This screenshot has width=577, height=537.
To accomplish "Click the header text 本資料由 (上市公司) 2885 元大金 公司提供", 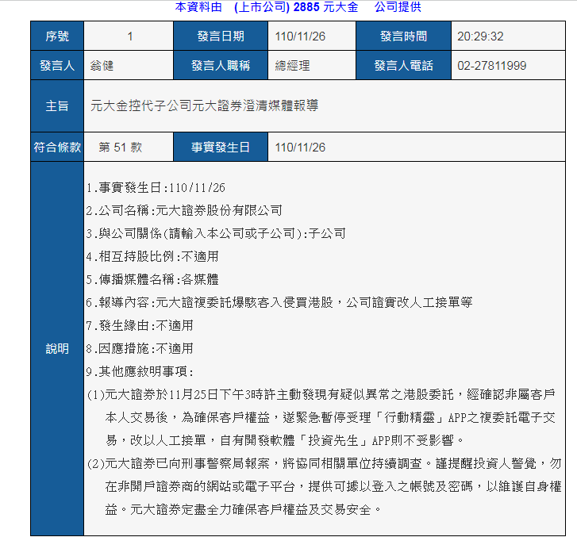I will [x=298, y=7].
